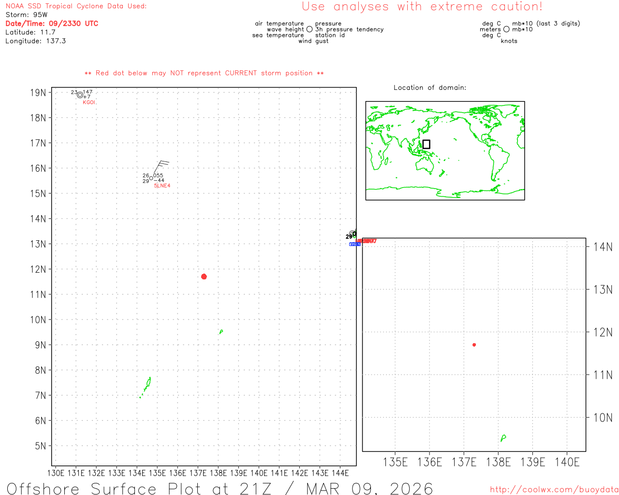Click the 135E label under the inset map

coord(396,462)
